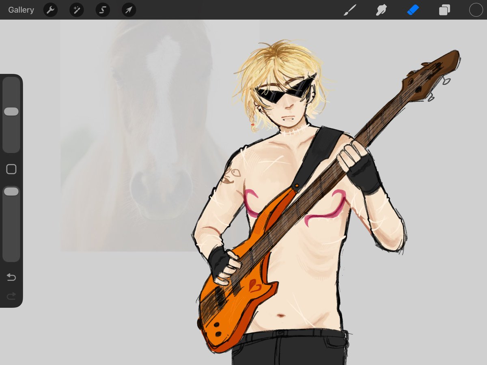Image resolution: width=487 pixels, height=365 pixels.
Task: Select the Adjustments magic wand icon
Action: 76,10
